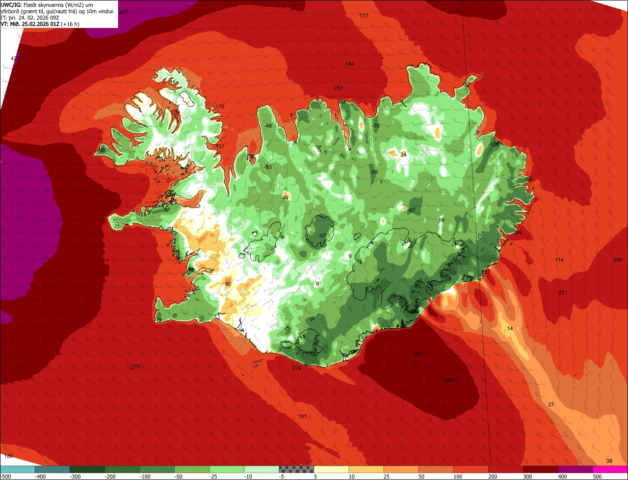Click the '-98' value on the east coast
Image resolution: width=628 pixels, height=480 pixels.
[x=528, y=179]
